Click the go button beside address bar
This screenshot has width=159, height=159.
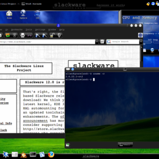click(102, 42)
